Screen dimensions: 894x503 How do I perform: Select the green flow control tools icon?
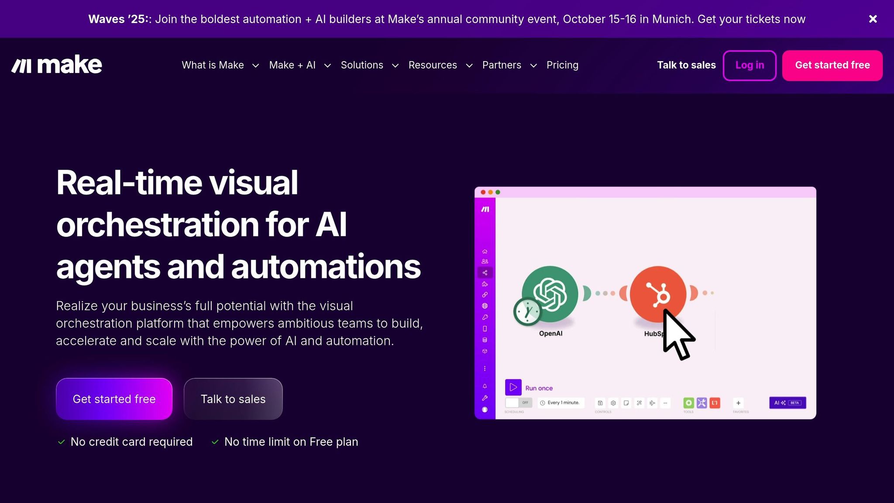coord(688,403)
